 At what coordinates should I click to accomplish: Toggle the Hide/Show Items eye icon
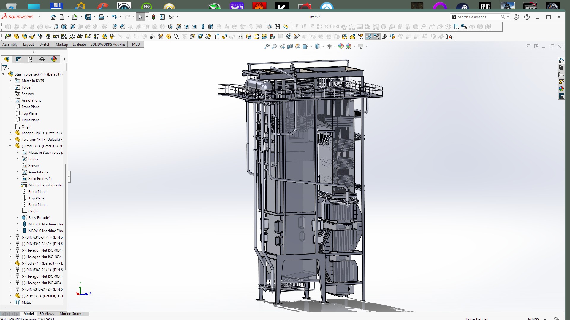[x=329, y=46]
